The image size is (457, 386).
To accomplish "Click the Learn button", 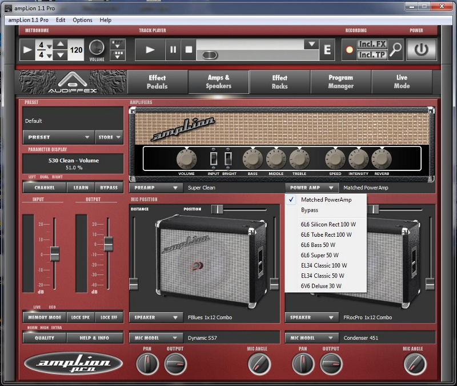I will [81, 188].
